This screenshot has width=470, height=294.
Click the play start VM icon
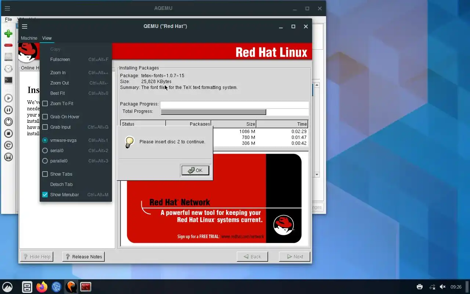[8, 98]
